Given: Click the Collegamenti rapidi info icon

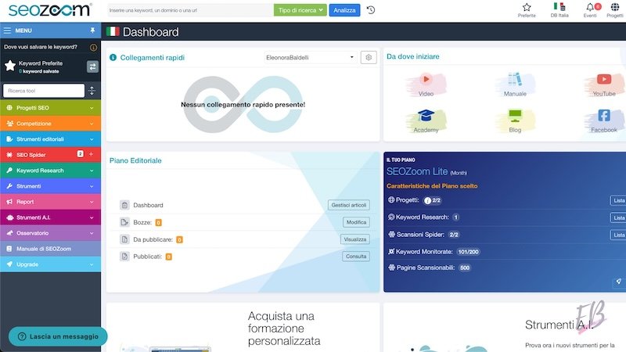Looking at the screenshot, I should pyautogui.click(x=113, y=57).
